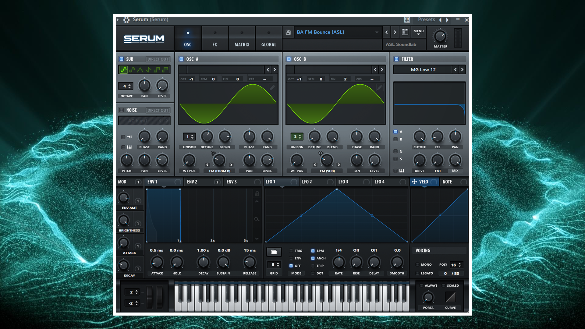Click the filter CUTOFF knob
Viewport: 585px width, 329px height.
click(419, 137)
